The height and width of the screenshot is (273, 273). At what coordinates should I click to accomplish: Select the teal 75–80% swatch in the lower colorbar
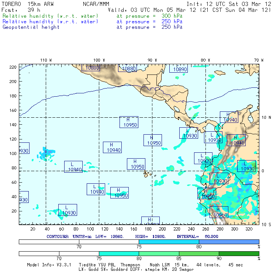pos(119,253)
